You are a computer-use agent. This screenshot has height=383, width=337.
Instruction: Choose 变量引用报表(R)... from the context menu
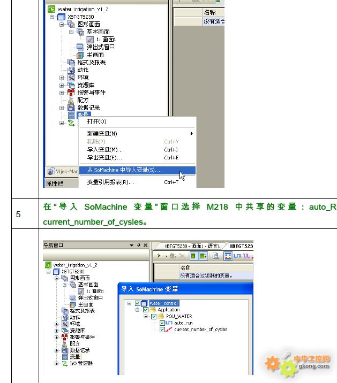coord(137,182)
